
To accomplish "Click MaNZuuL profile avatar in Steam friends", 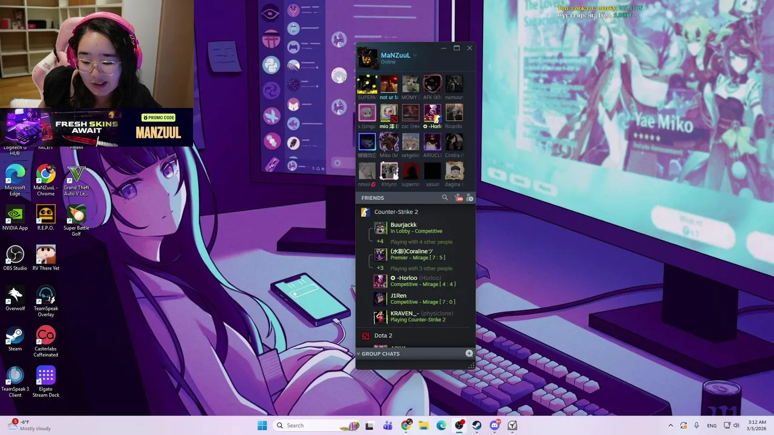I will pos(368,58).
